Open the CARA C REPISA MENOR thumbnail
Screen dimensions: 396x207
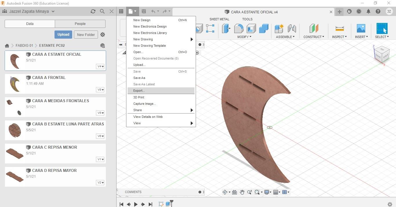[x=14, y=153]
